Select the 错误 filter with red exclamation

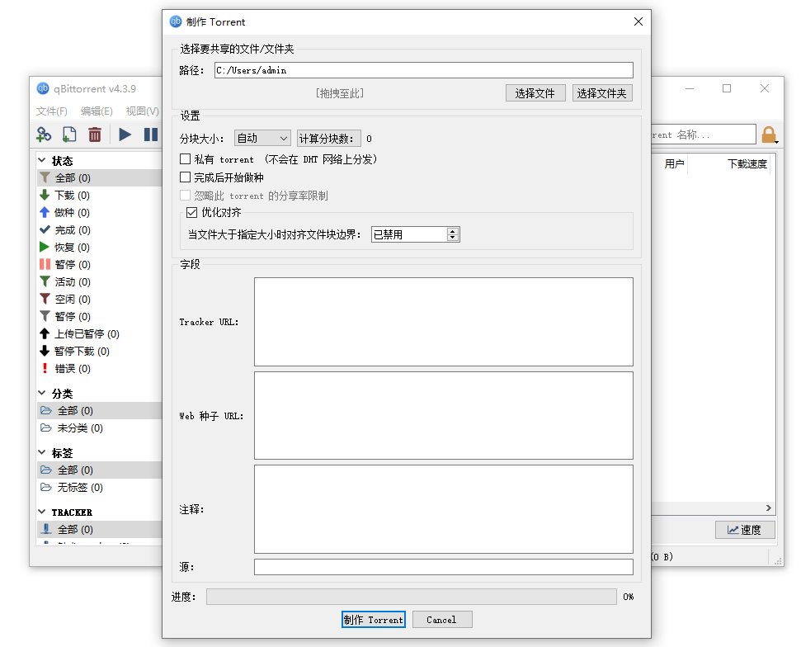[64, 369]
